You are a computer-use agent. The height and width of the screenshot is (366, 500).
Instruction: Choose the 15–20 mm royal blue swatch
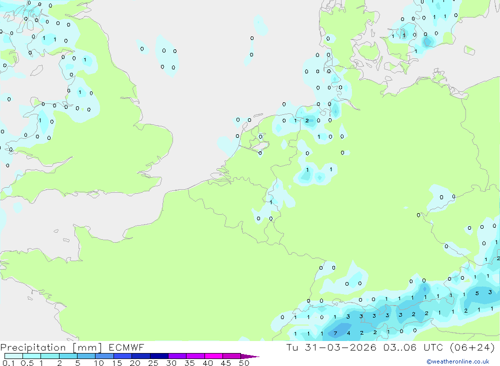pos(123,356)
